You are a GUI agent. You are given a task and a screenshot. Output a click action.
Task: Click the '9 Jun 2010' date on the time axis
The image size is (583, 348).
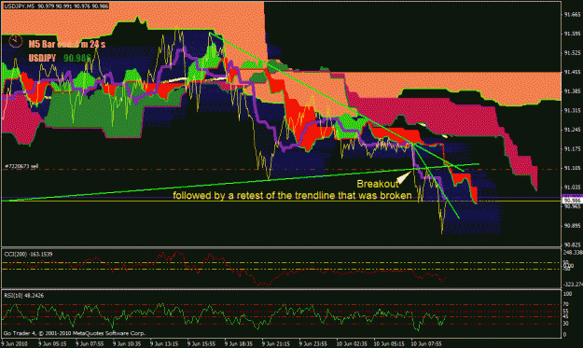[x=15, y=344]
